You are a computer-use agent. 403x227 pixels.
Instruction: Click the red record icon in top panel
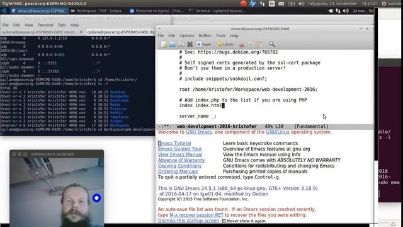click(x=243, y=3)
